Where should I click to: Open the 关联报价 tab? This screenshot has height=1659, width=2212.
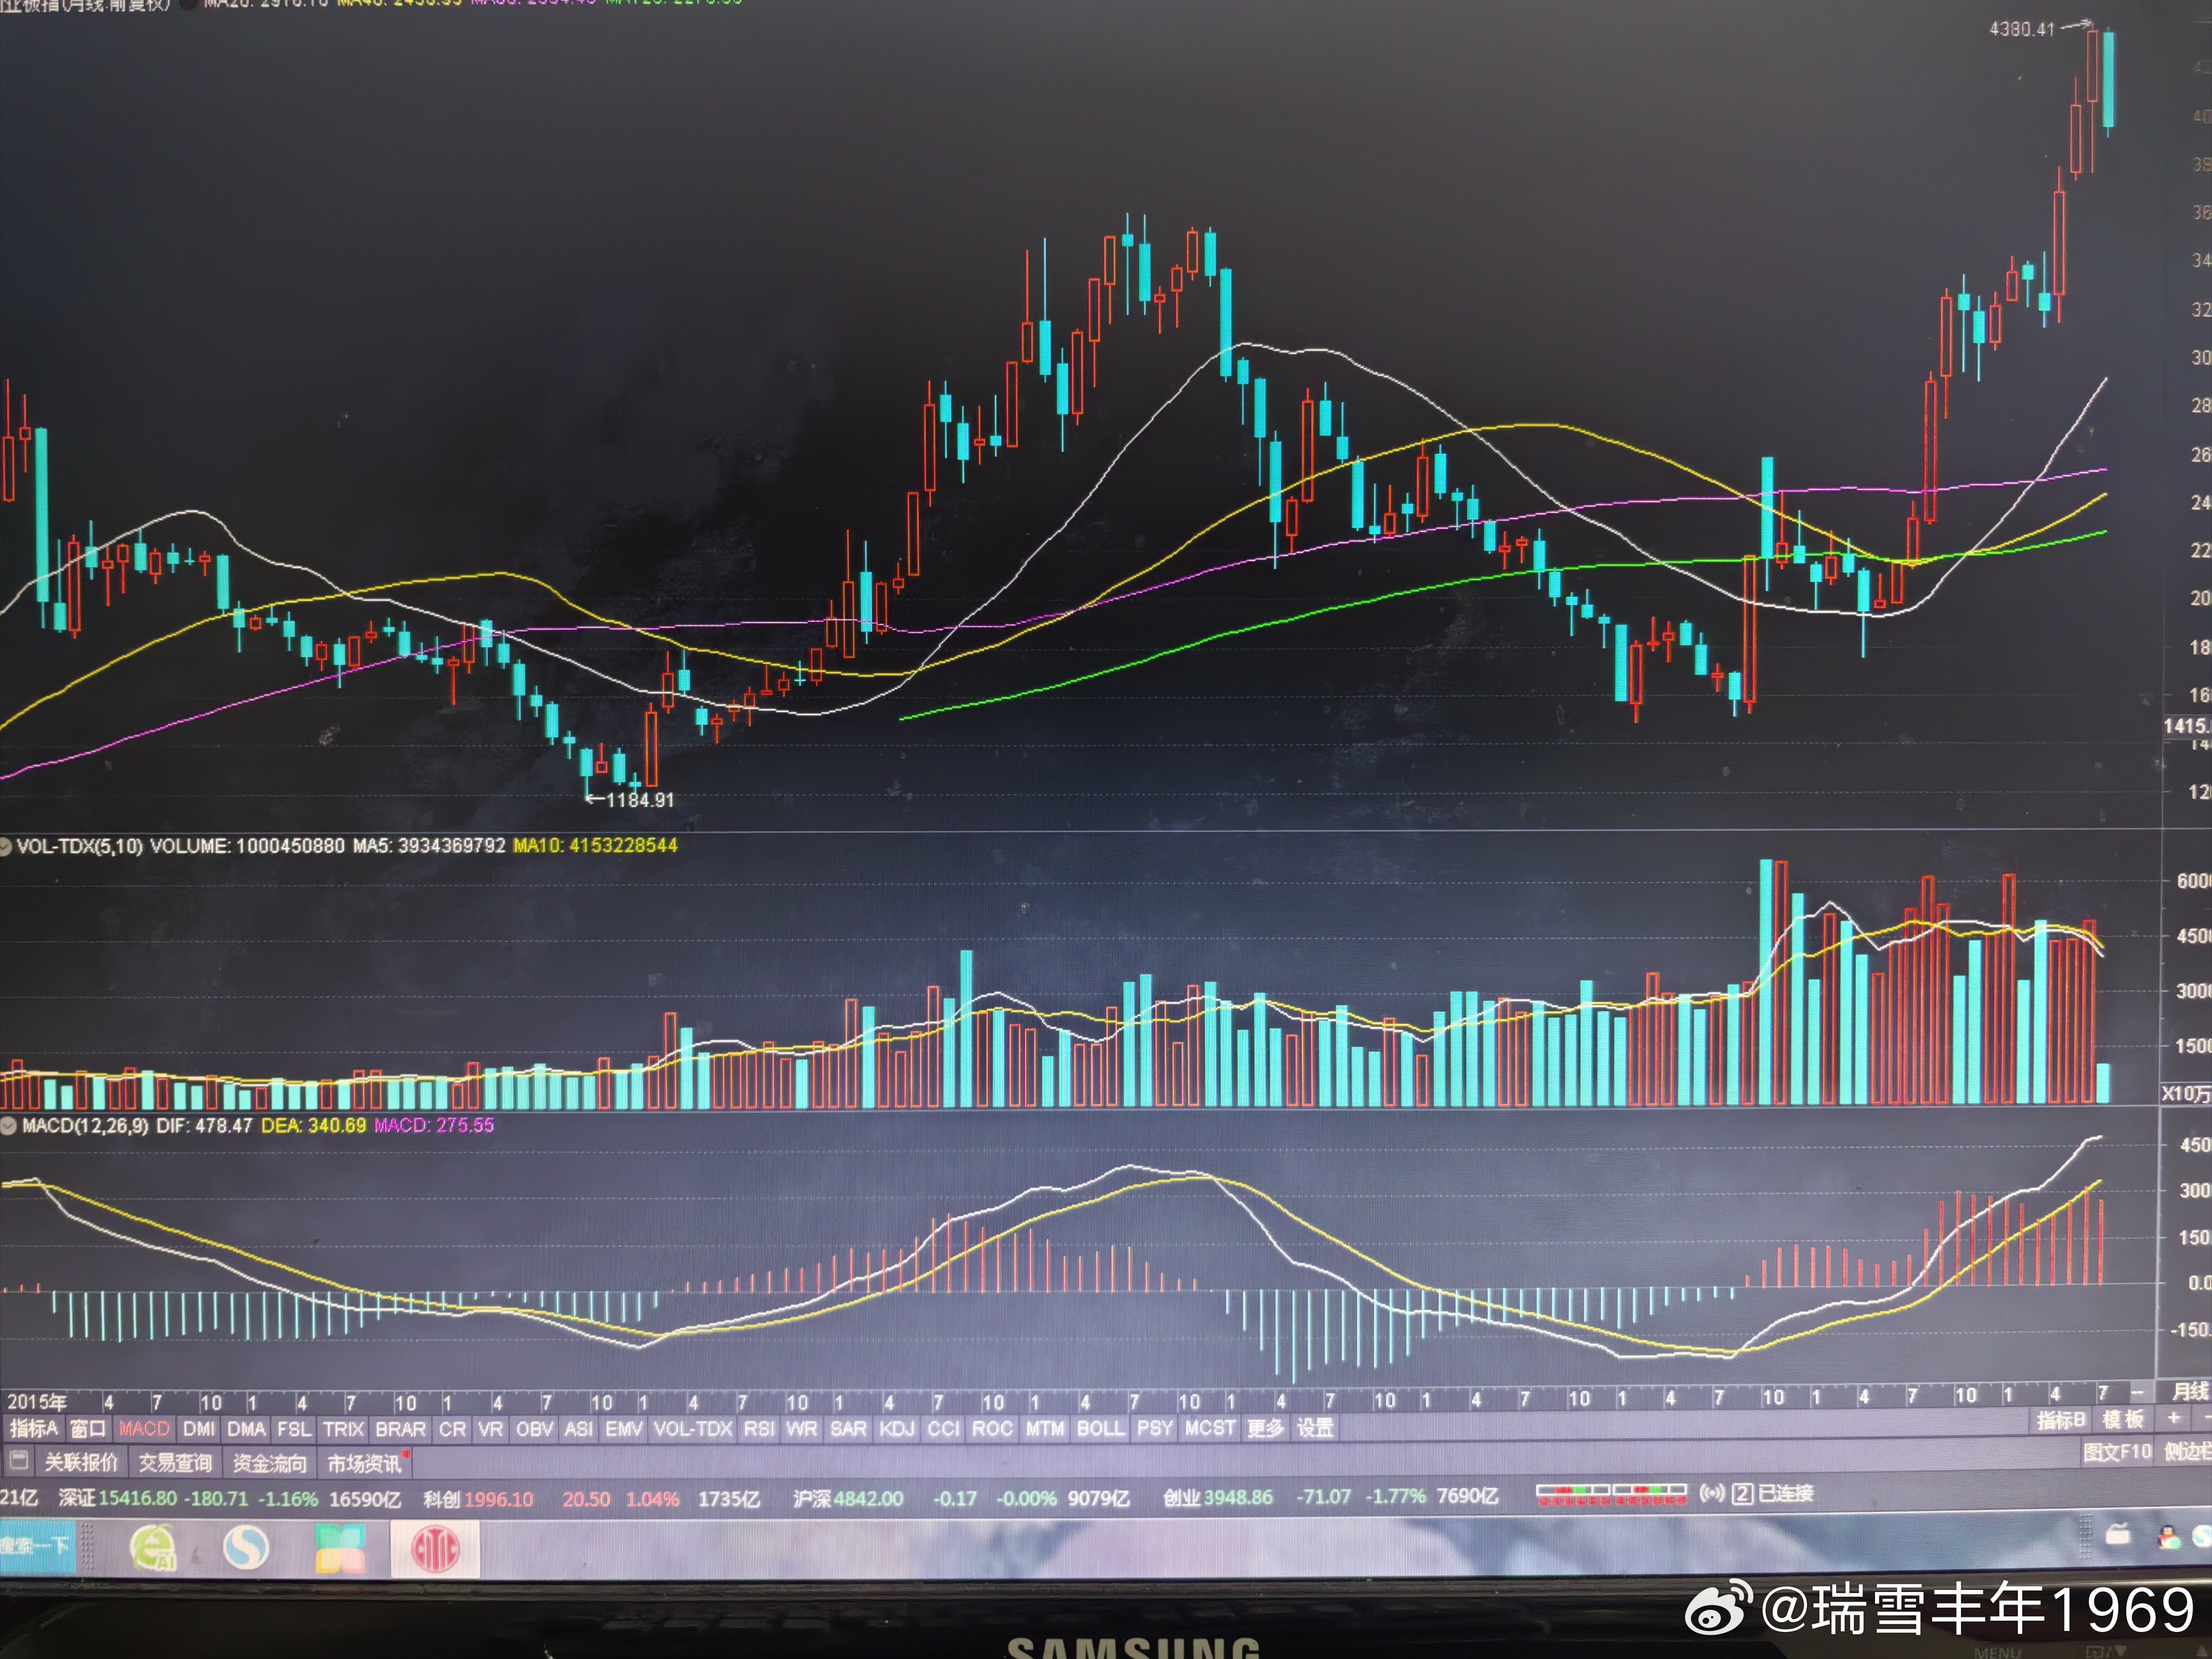[81, 1463]
